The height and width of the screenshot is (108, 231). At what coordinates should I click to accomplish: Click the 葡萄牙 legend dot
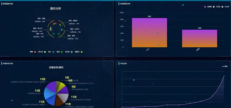82,52
